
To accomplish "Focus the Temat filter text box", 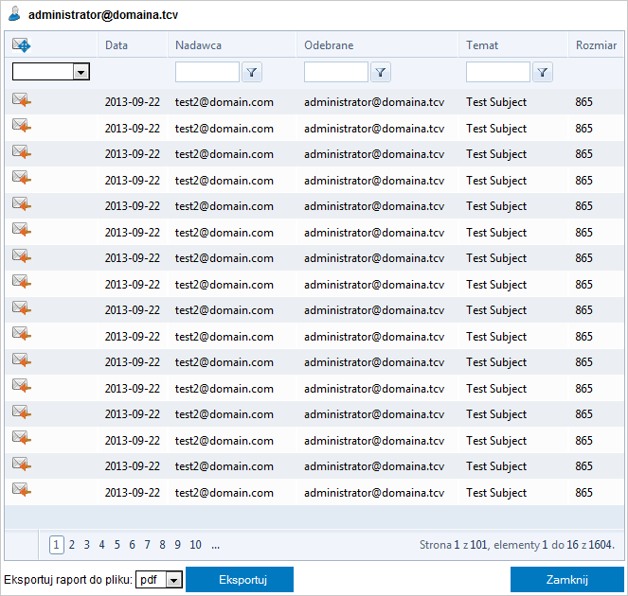I will [498, 72].
